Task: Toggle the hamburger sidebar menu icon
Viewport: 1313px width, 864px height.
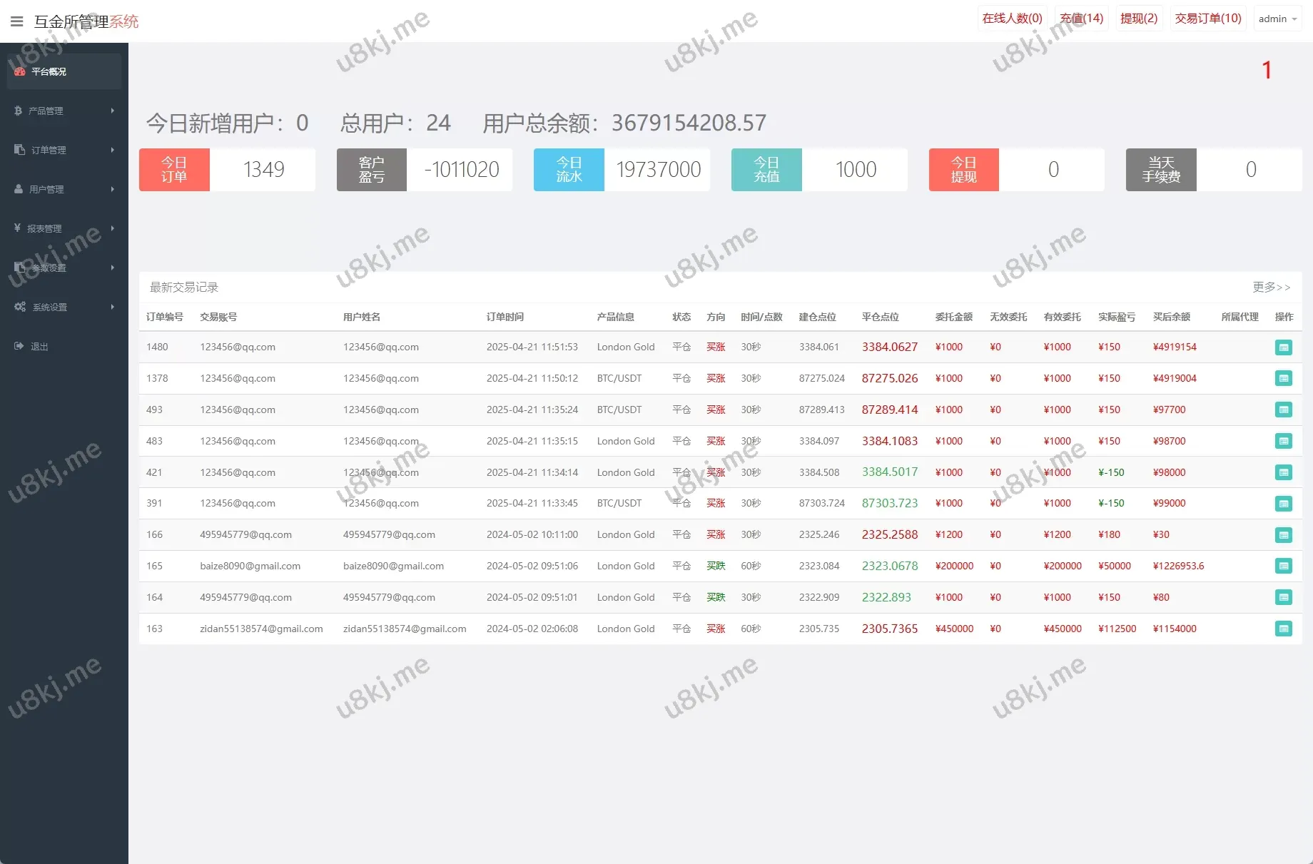Action: pyautogui.click(x=17, y=21)
